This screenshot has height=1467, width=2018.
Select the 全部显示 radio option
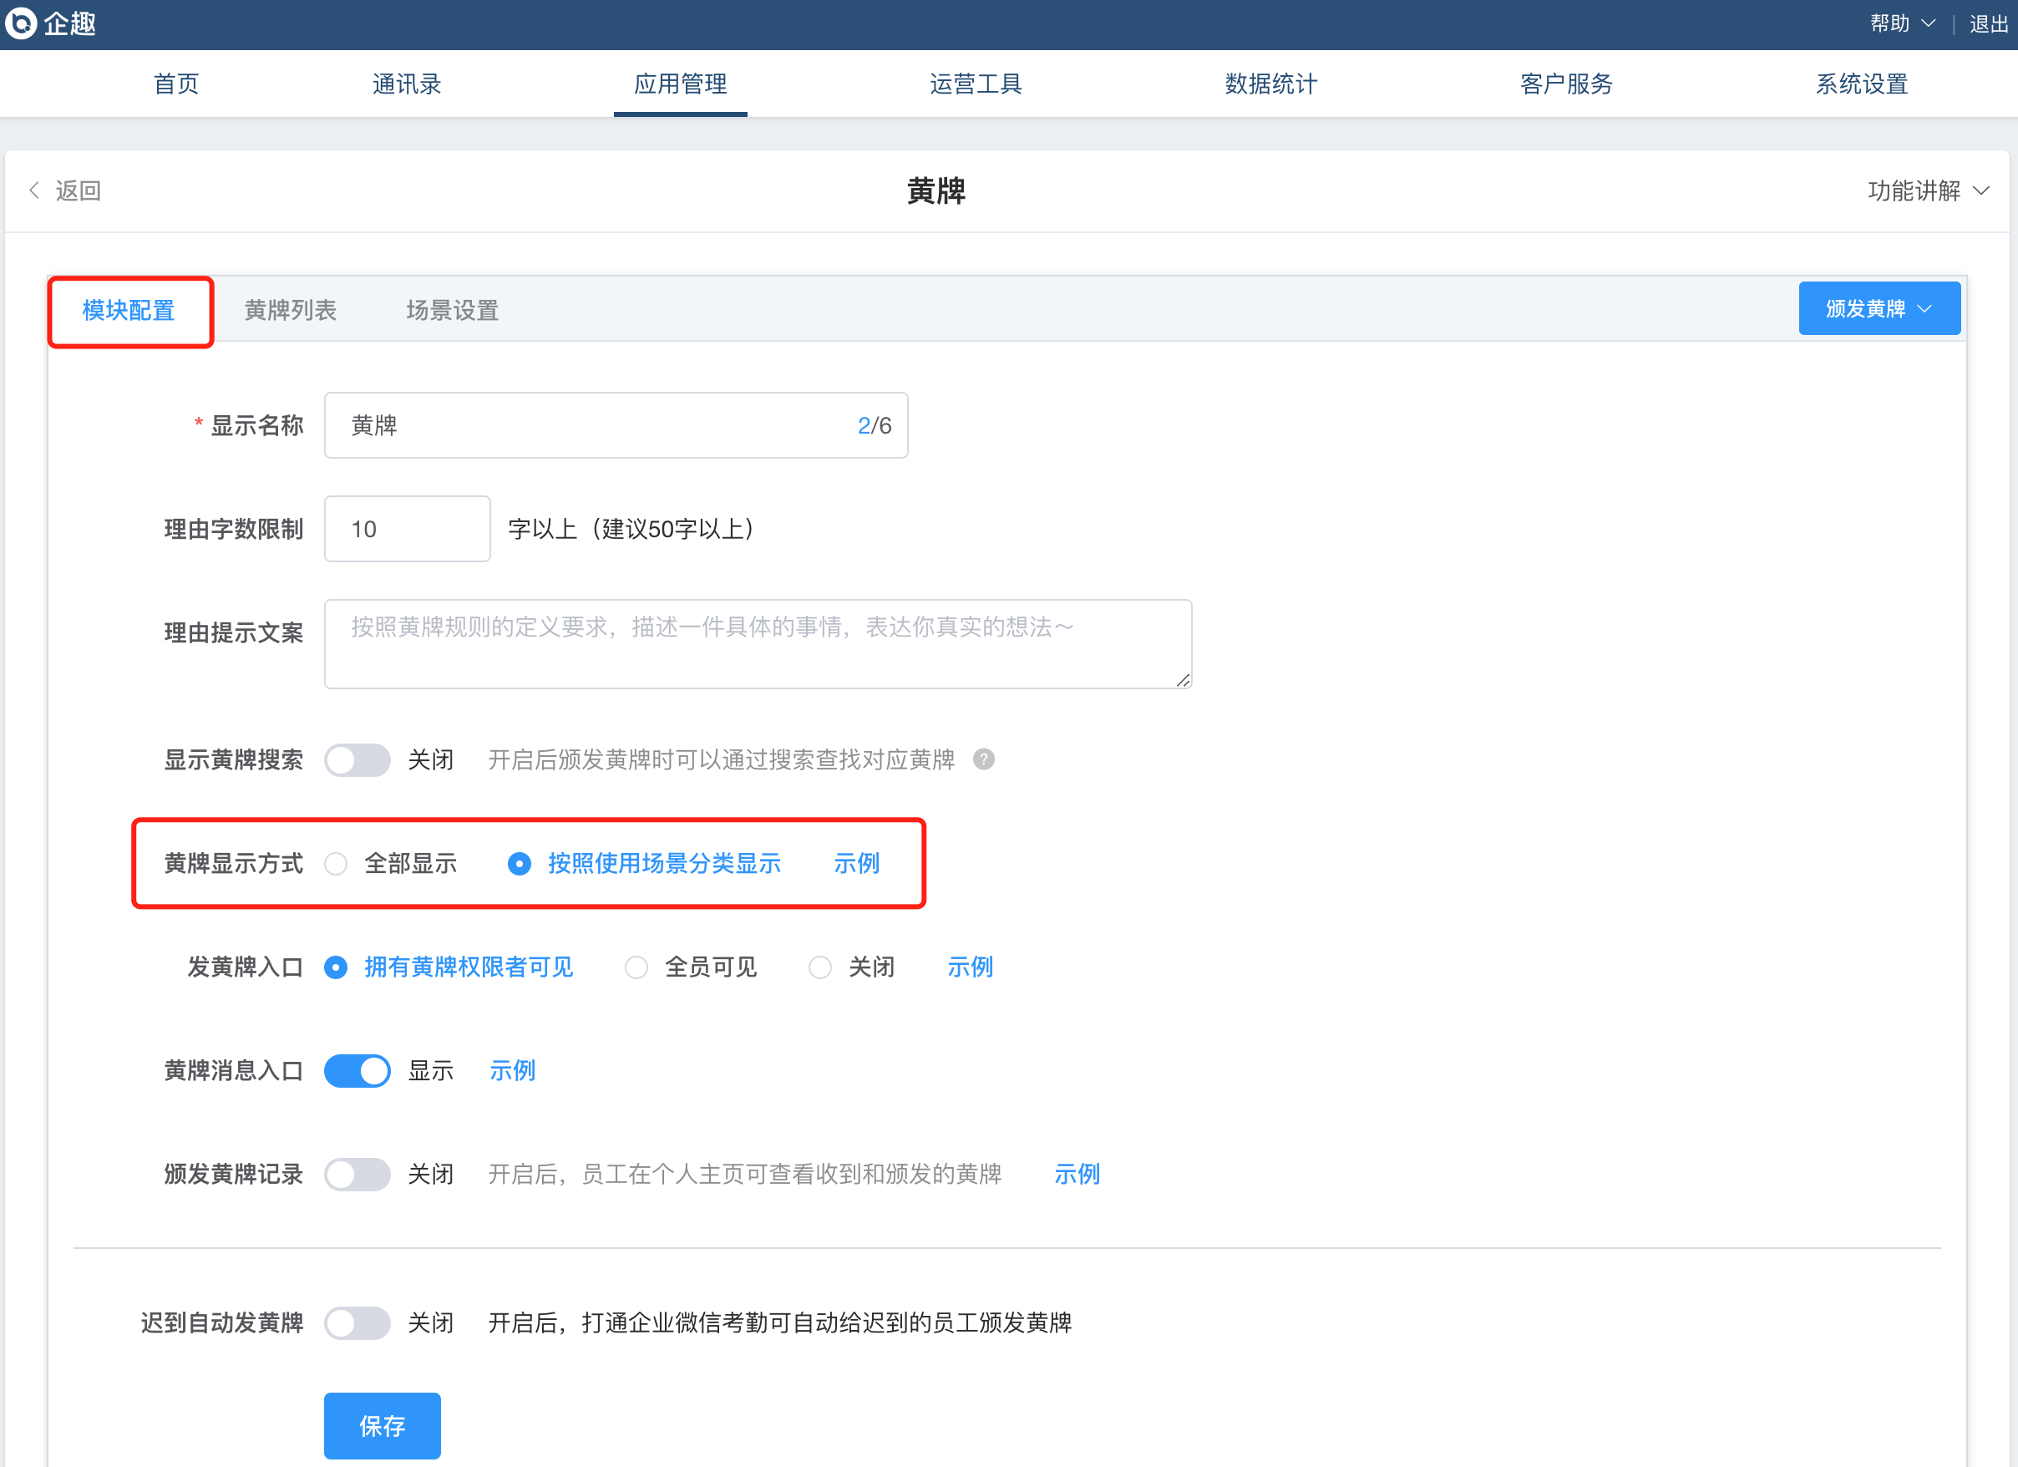point(337,864)
